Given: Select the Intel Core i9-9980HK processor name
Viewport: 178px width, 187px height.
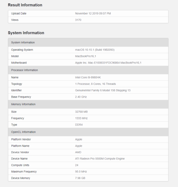Looking at the screenshot, I should coord(89,77).
